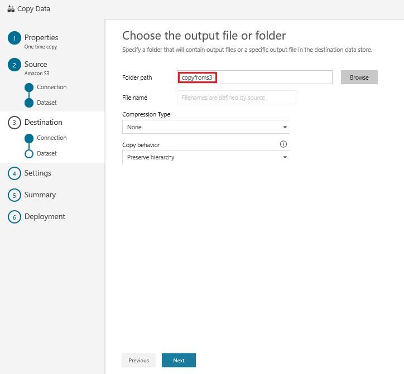Click the step 6 Deployment circle icon
404x374 pixels.
coord(15,217)
